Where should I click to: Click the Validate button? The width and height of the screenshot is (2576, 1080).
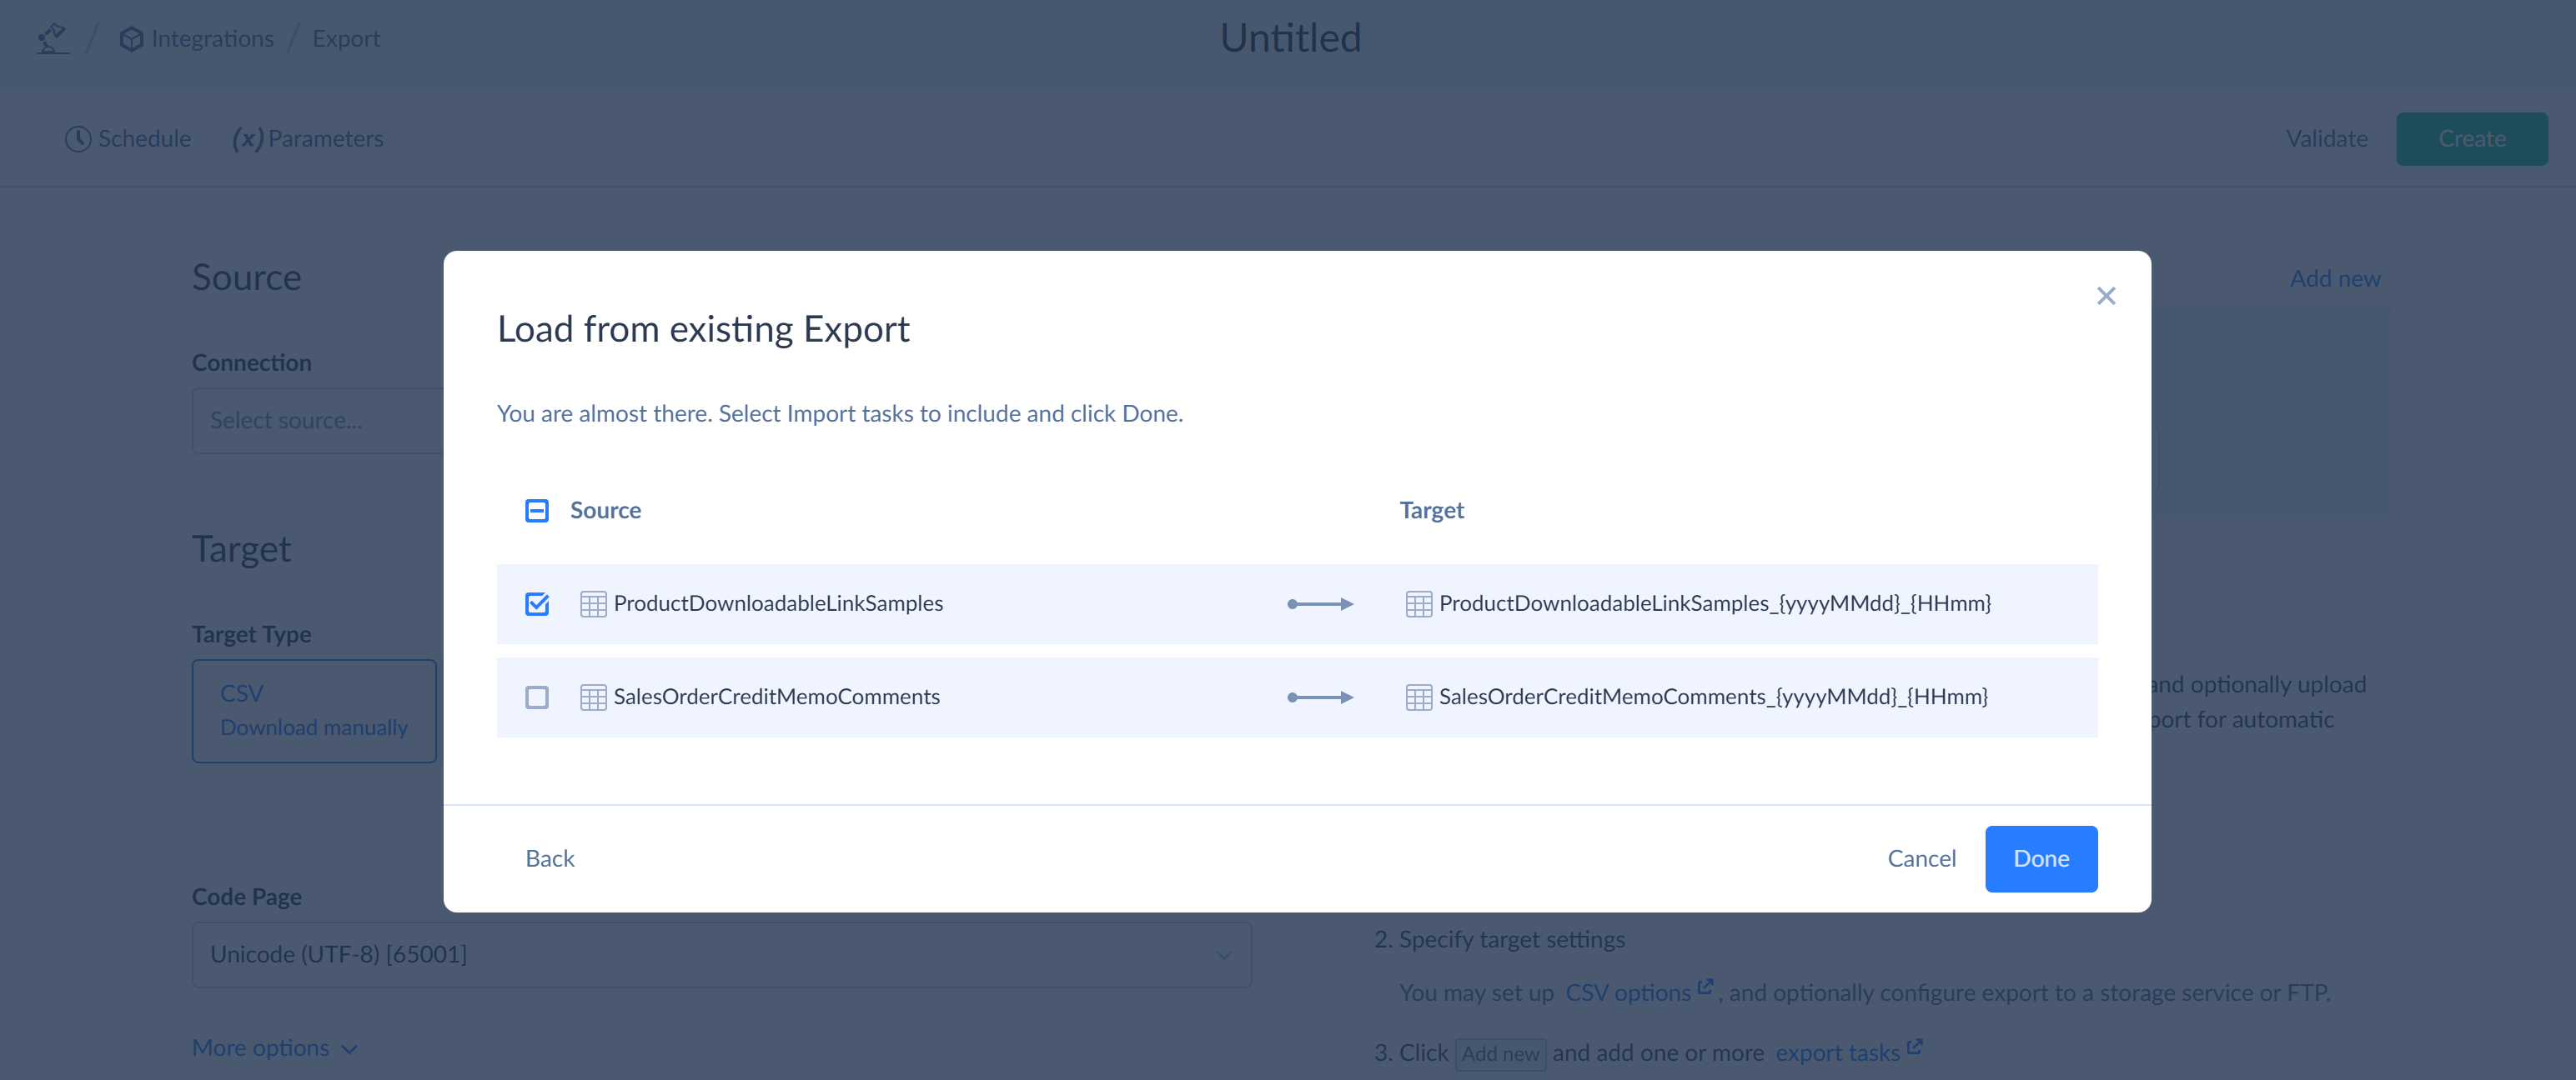(x=2326, y=139)
